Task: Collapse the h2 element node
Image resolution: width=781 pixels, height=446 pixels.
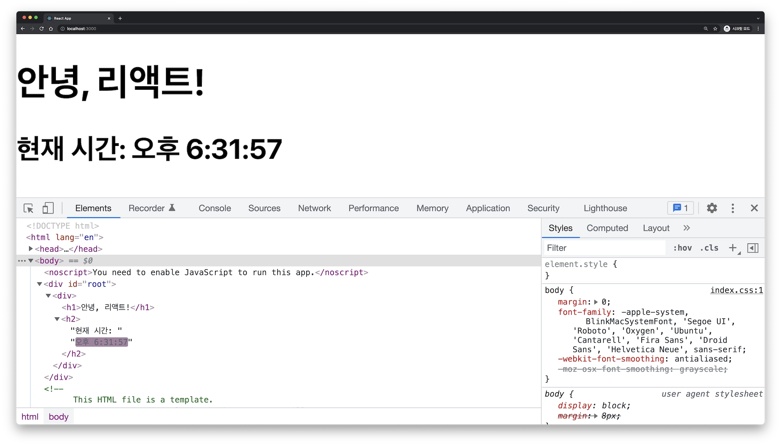Action: (57, 319)
